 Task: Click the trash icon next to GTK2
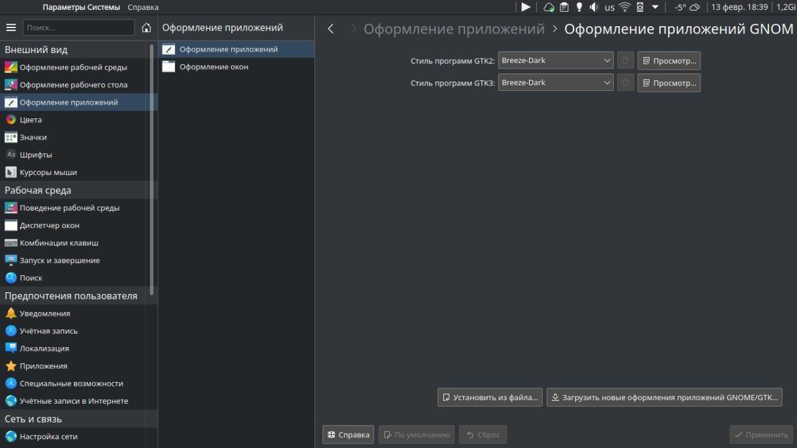tap(626, 60)
